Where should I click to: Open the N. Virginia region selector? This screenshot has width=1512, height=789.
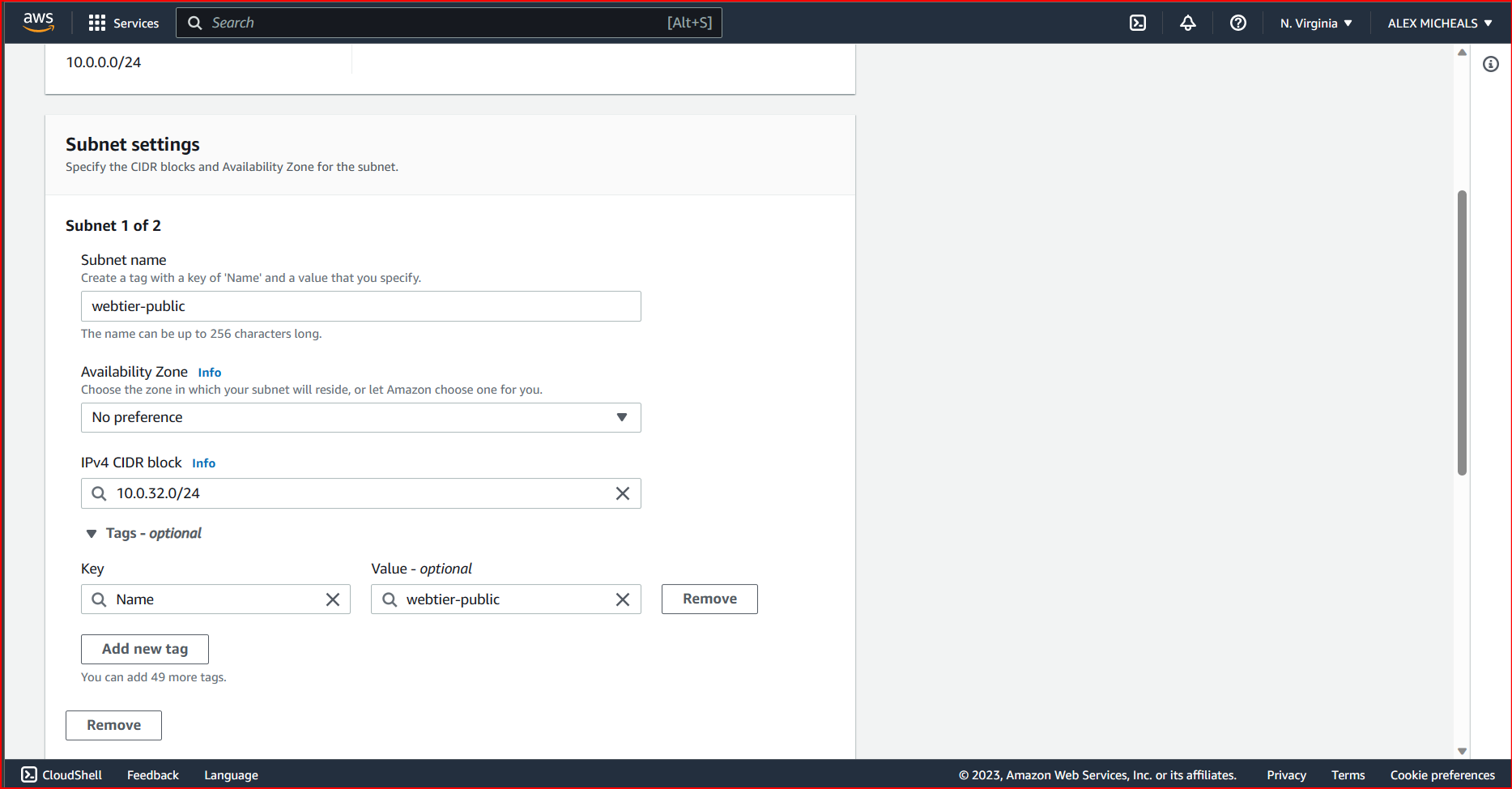click(1314, 23)
